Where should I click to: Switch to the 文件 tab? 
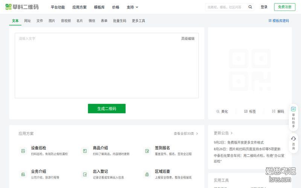coord(40,21)
